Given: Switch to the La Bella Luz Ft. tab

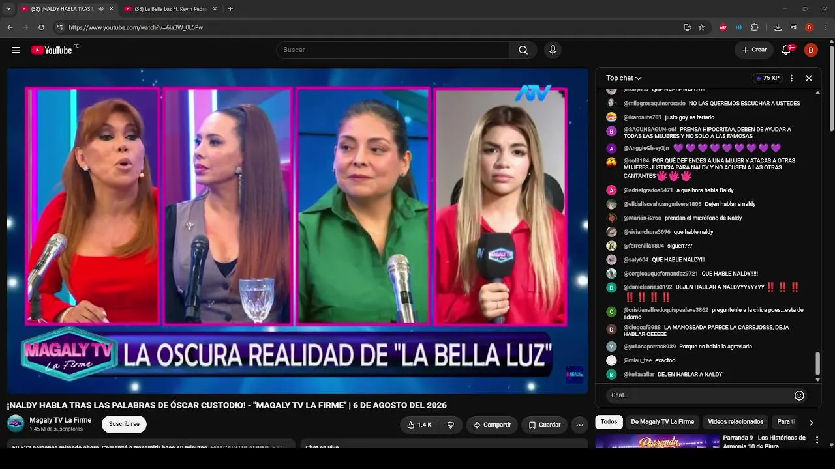Looking at the screenshot, I should (171, 9).
